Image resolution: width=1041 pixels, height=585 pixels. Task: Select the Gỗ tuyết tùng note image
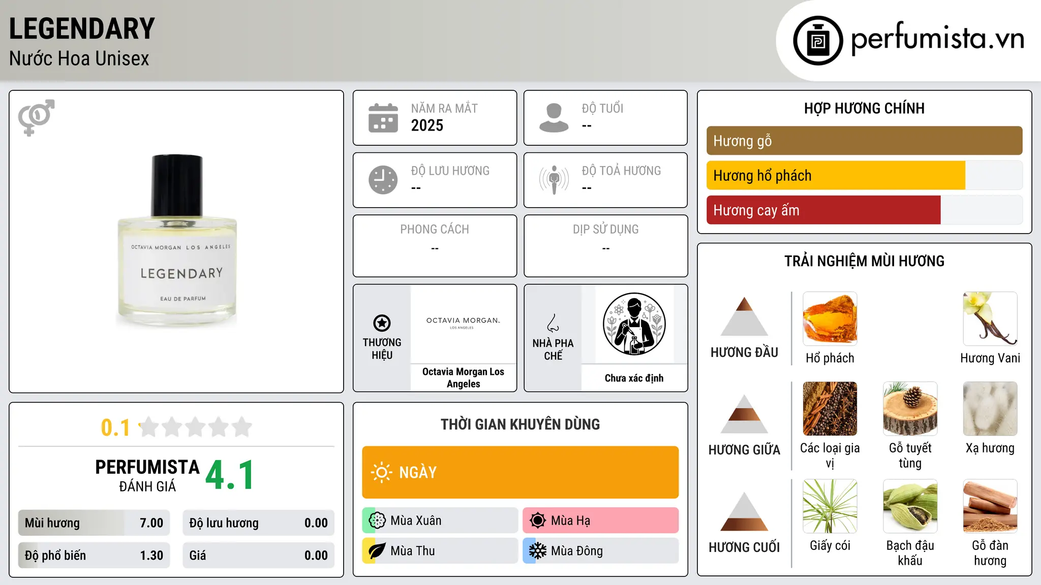[x=910, y=409]
